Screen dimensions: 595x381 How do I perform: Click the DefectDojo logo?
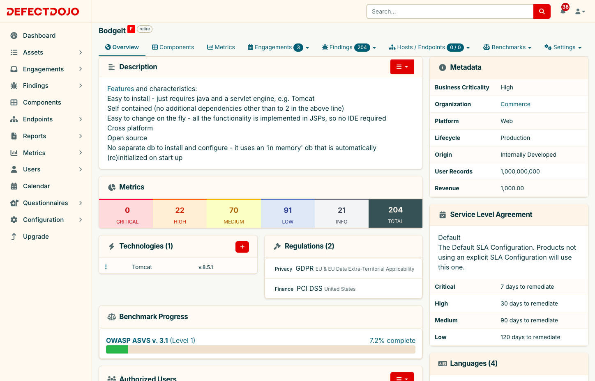[43, 11]
